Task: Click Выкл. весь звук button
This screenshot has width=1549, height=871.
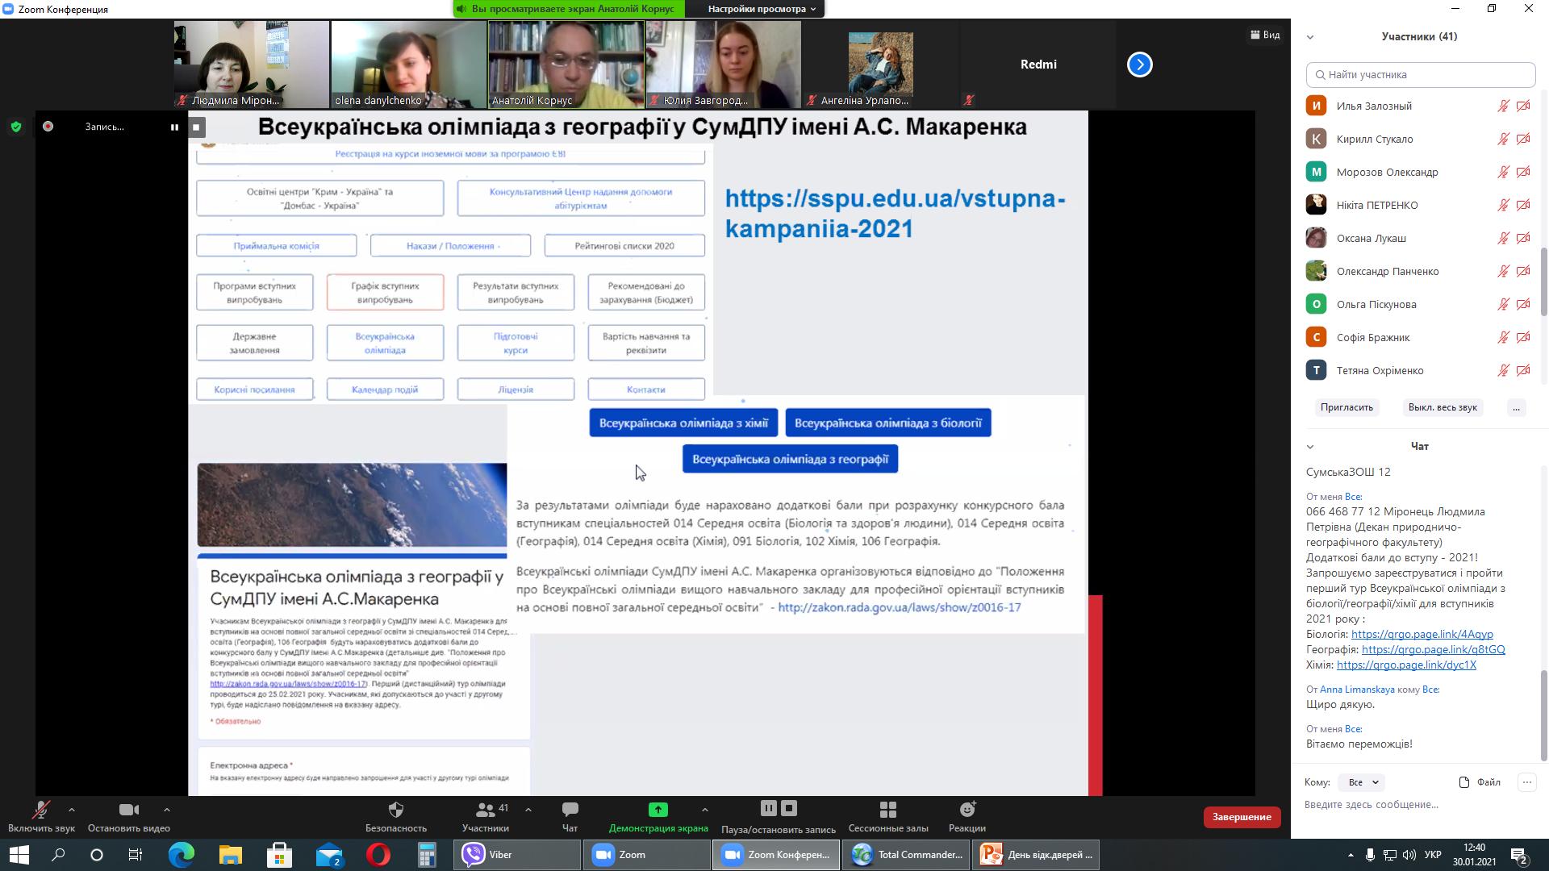Action: click(1443, 407)
